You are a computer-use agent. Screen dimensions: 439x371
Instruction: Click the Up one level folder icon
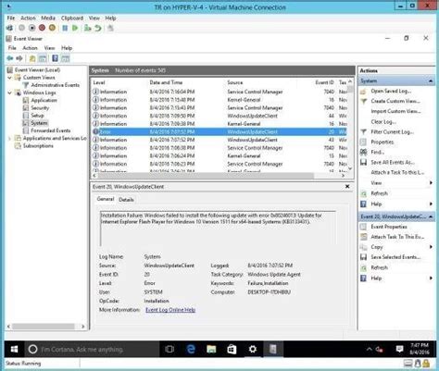32,58
